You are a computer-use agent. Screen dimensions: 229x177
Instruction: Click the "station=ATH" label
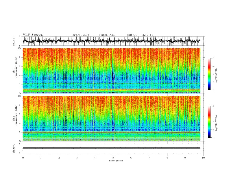(107, 35)
